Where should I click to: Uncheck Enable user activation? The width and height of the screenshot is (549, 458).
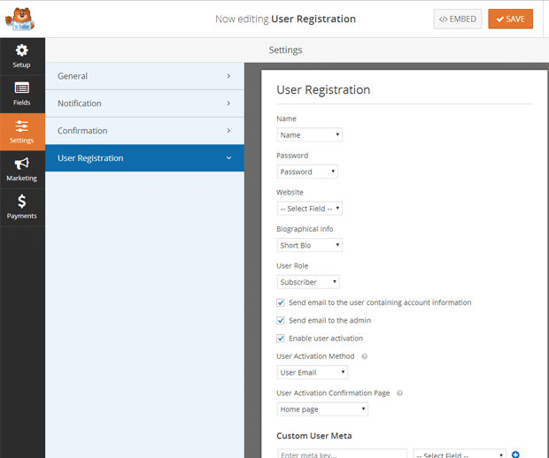(281, 338)
